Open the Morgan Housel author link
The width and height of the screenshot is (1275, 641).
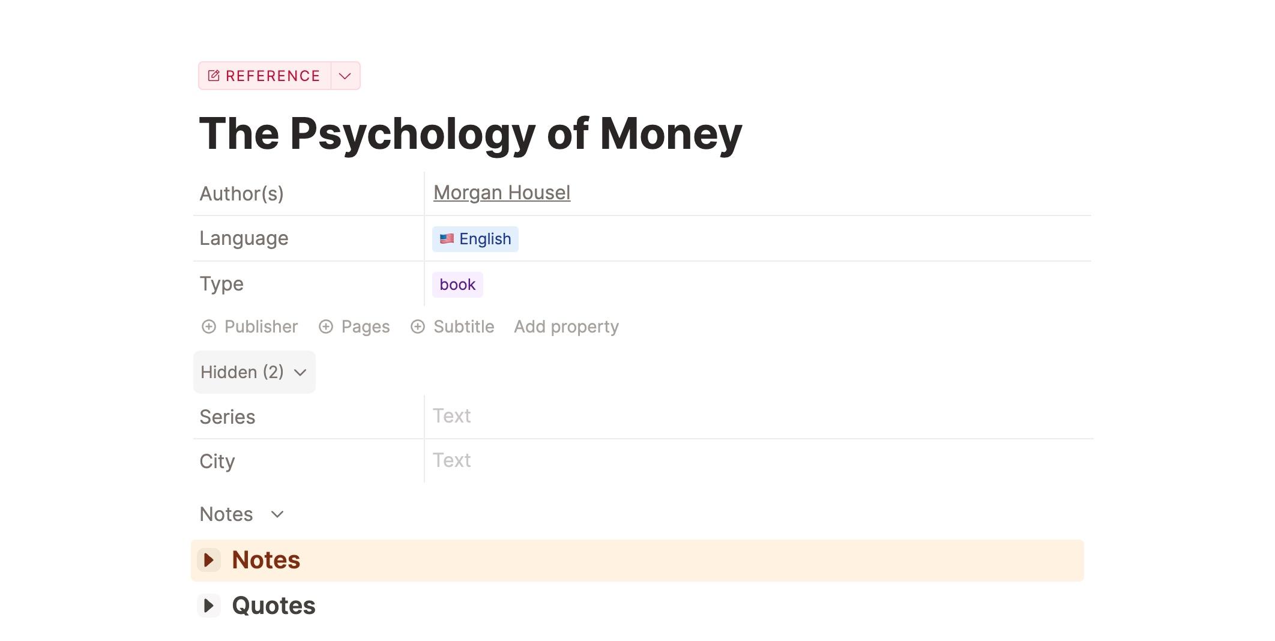point(502,193)
